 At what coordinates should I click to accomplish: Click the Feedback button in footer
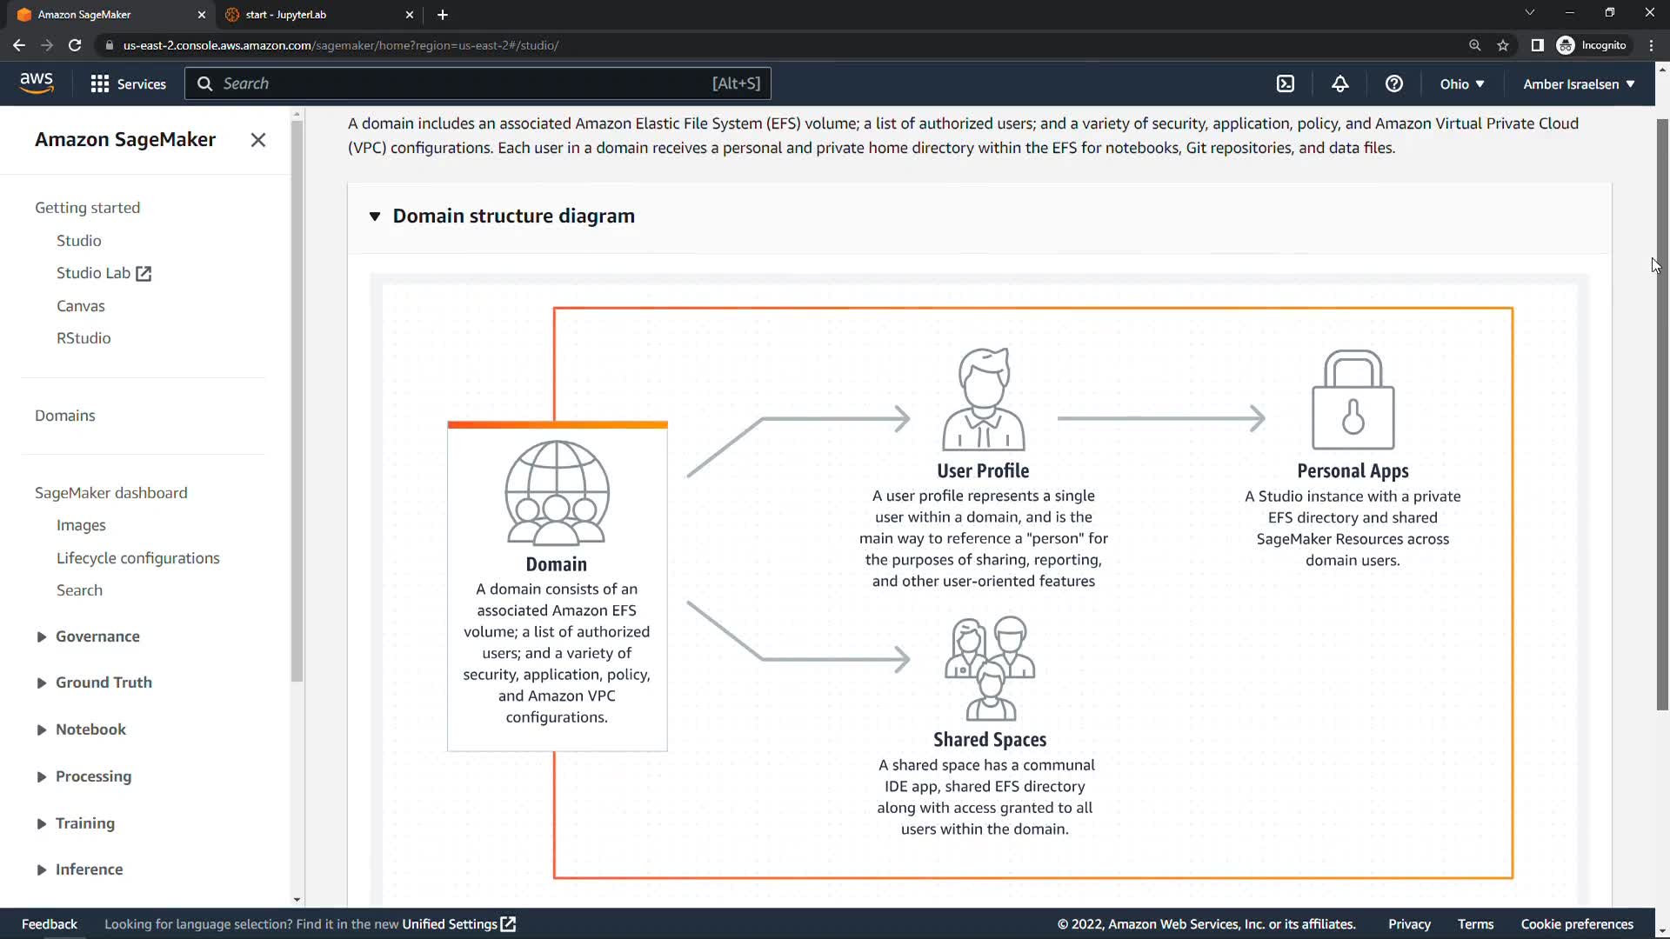50,923
